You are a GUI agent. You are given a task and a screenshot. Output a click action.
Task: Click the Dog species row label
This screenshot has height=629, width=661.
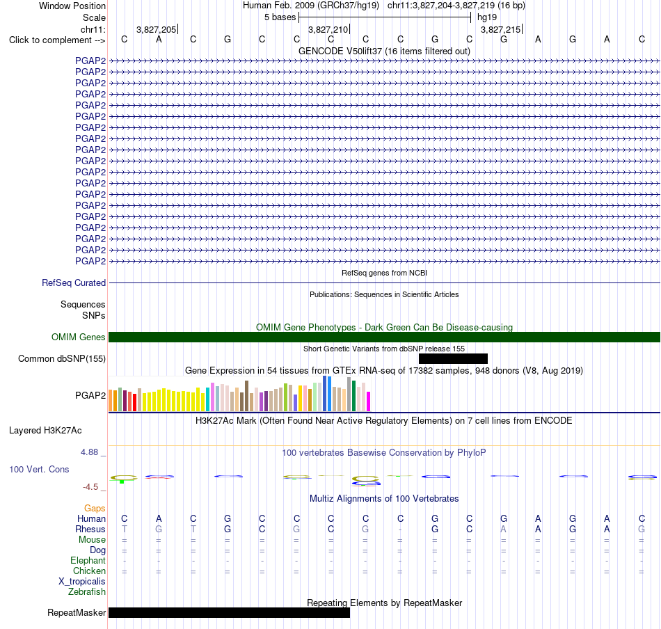click(x=97, y=550)
